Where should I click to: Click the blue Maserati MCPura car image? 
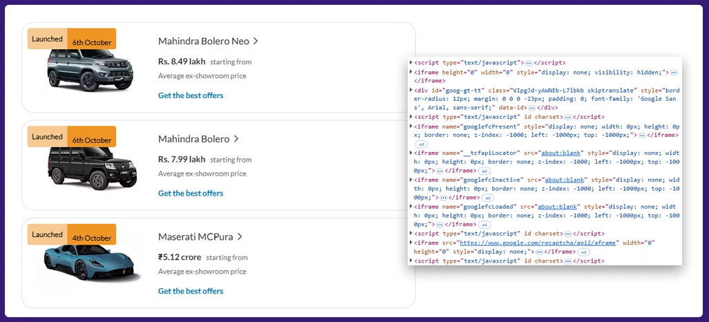(87, 263)
